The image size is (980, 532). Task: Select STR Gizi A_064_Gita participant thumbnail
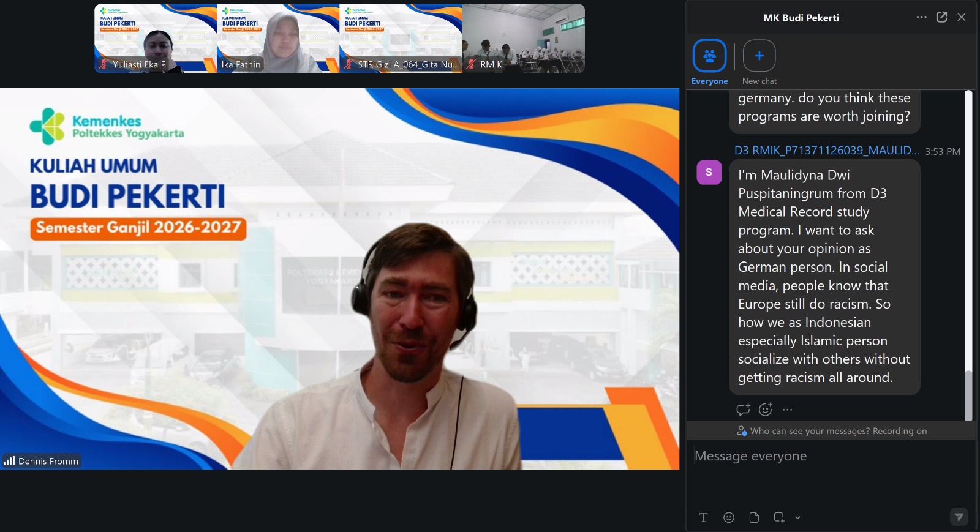pyautogui.click(x=401, y=39)
